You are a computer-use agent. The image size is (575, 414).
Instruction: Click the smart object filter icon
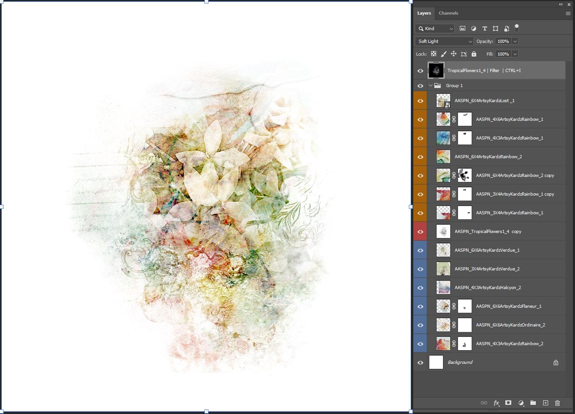[x=506, y=28]
